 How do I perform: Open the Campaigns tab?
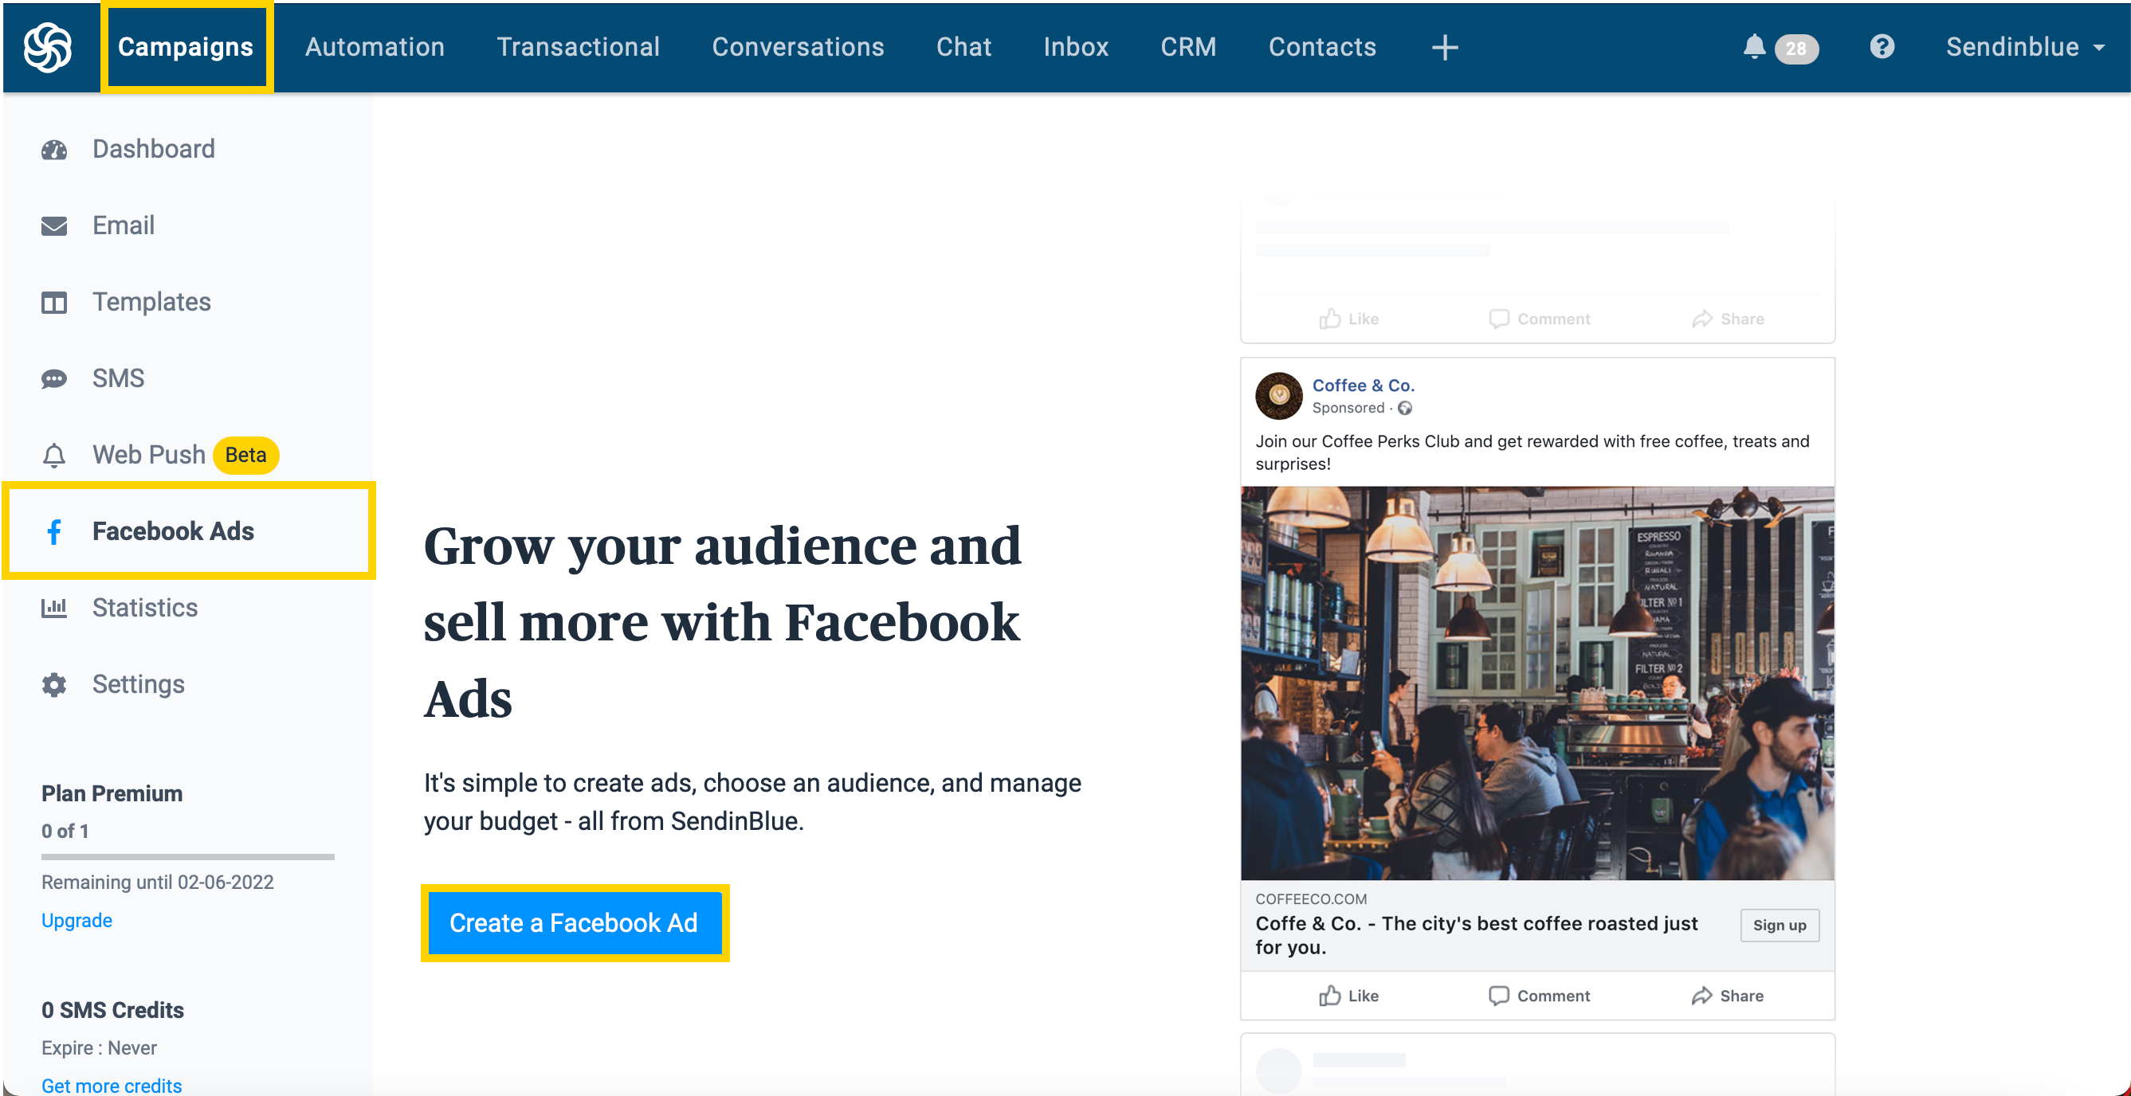(x=186, y=47)
